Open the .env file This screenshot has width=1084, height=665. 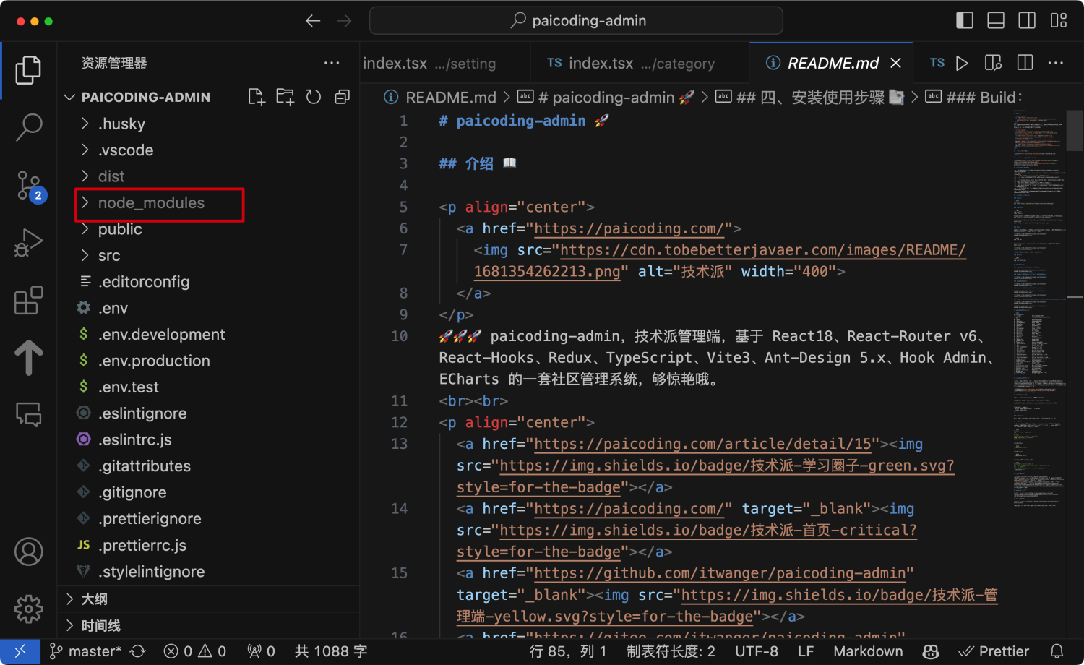(208, 309)
